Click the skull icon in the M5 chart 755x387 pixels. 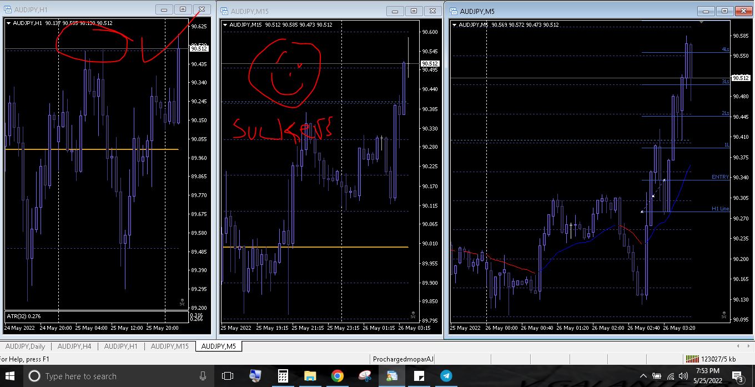[723, 315]
